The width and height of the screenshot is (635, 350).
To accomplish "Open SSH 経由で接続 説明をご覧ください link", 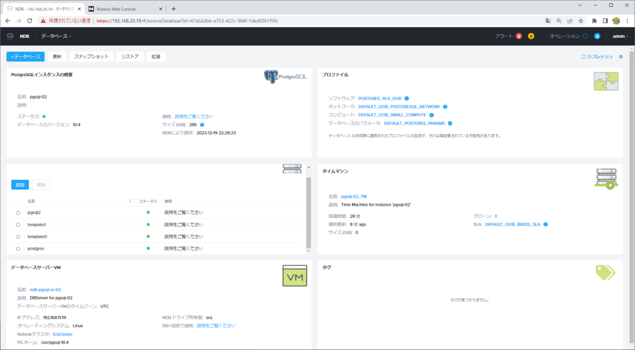I will coord(216,326).
